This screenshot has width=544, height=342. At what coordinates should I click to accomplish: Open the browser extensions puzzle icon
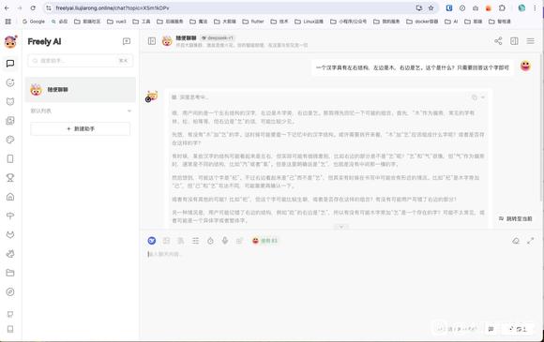point(502,7)
